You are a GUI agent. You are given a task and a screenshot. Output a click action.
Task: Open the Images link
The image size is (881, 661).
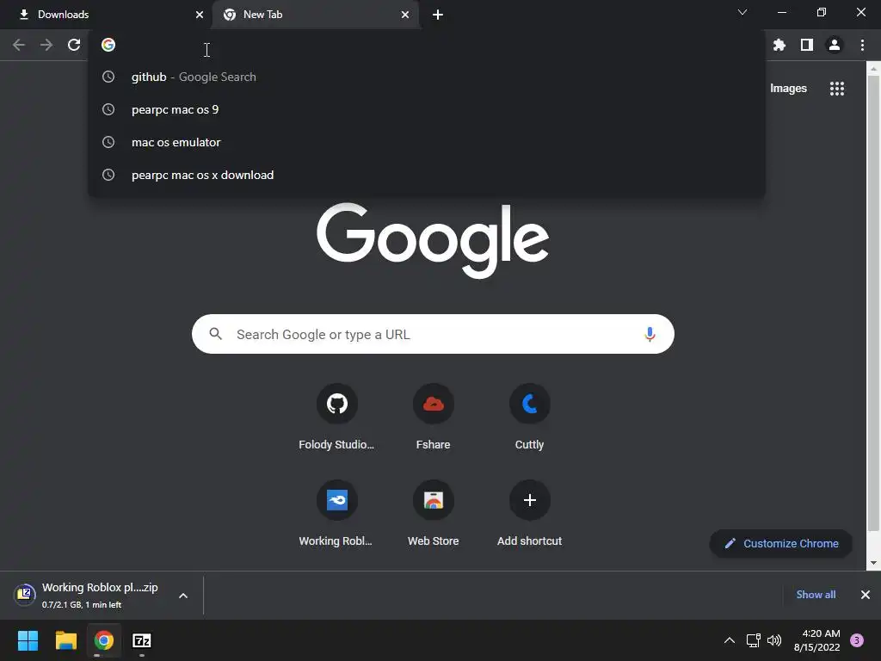[x=788, y=89]
